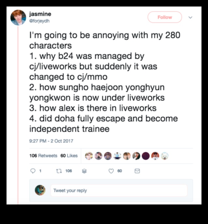Screen dimensions: 208x224
Task: Click liker avatar wearing red cap
Action: [155, 156]
